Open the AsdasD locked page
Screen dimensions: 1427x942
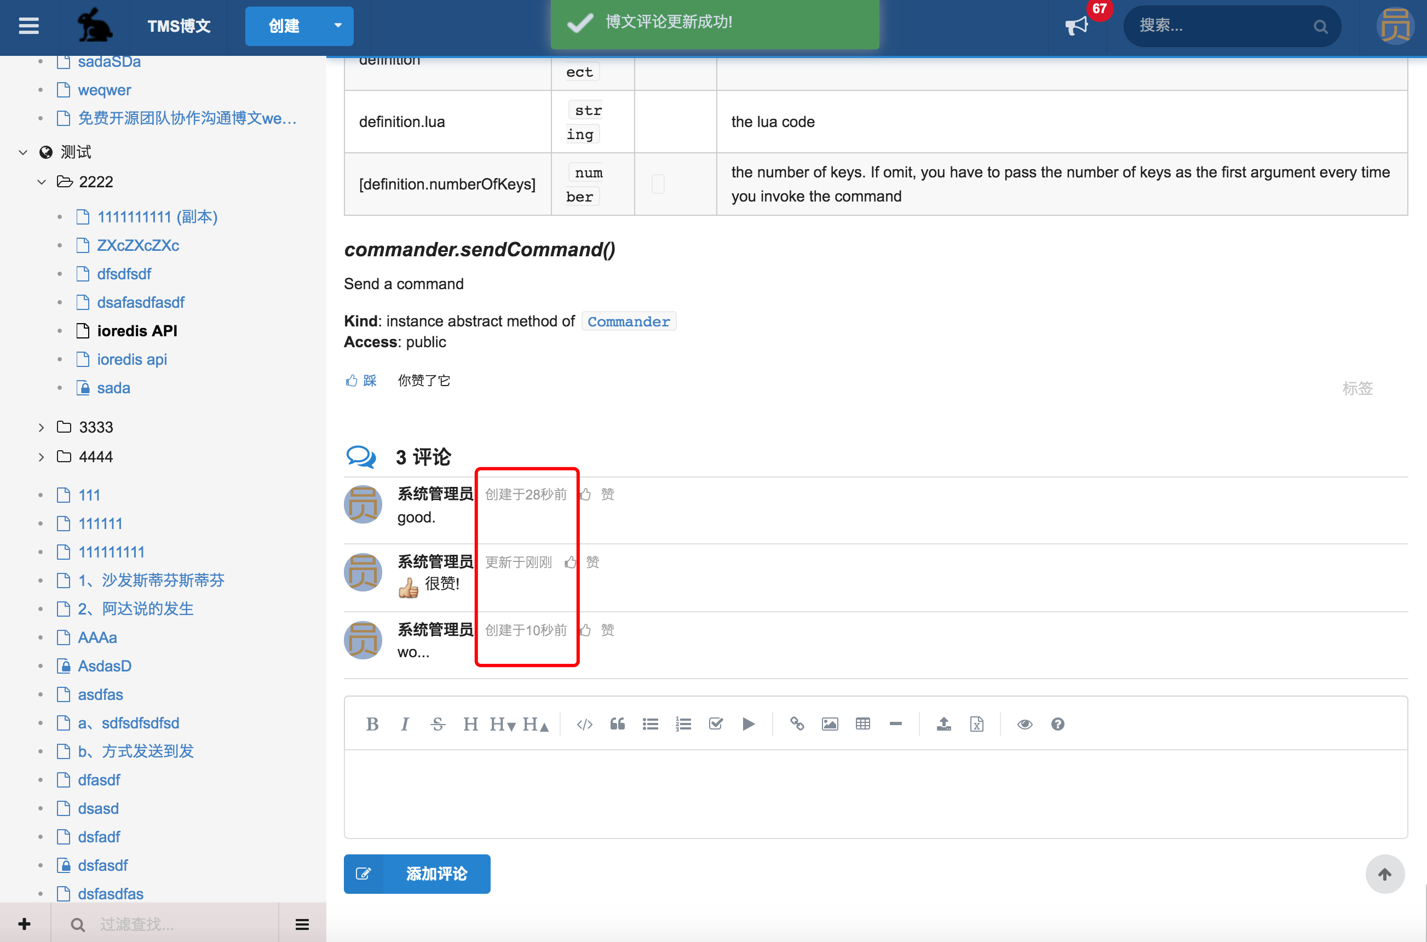coord(105,665)
